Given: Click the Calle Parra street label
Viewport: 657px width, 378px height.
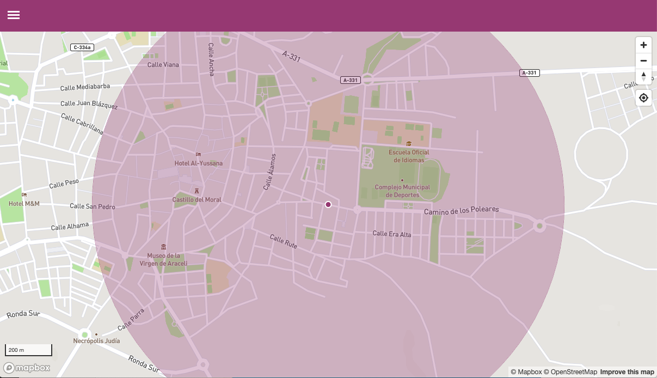Looking at the screenshot, I should pyautogui.click(x=131, y=319).
